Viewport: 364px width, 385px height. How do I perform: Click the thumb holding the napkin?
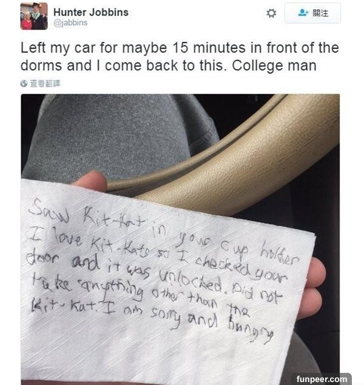coord(91,181)
